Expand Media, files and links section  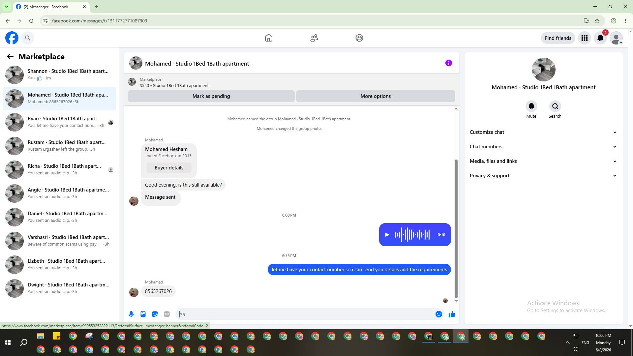[543, 161]
